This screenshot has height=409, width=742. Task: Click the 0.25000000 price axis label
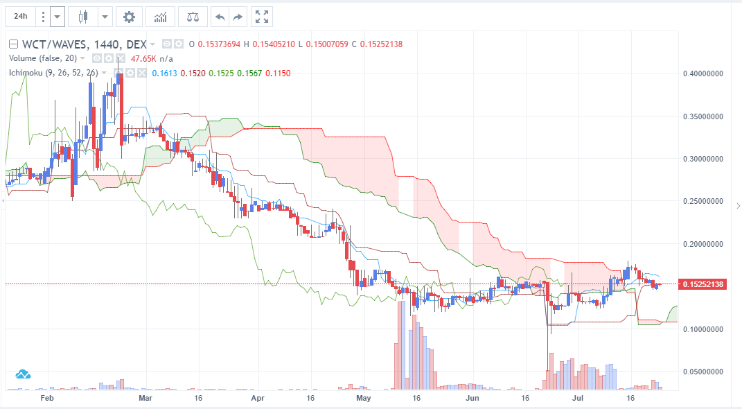click(x=703, y=201)
